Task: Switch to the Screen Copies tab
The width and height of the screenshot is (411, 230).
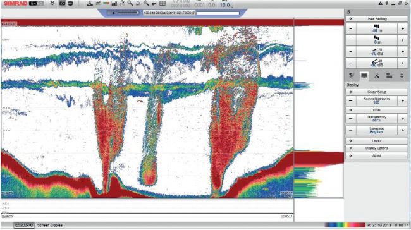Action: click(50, 226)
